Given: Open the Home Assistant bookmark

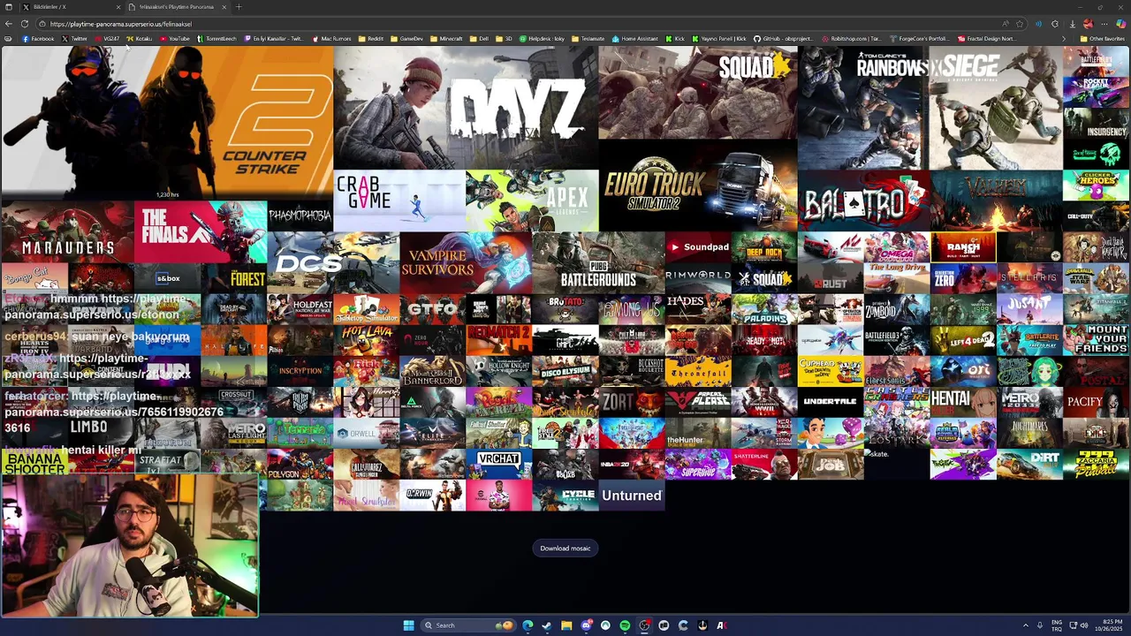Looking at the screenshot, I should coord(635,39).
